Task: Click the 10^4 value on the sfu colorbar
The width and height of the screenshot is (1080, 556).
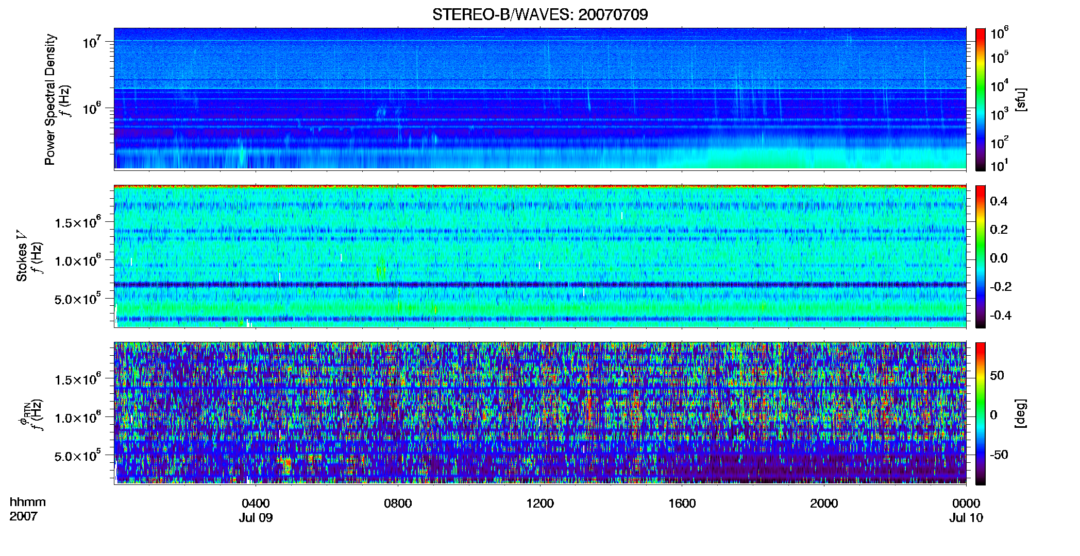Action: point(999,85)
